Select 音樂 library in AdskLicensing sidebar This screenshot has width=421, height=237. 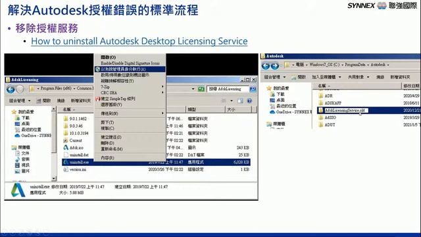click(22, 159)
